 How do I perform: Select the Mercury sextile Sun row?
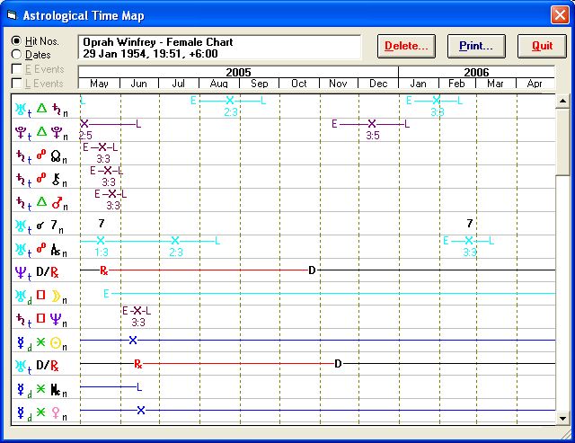[40, 342]
